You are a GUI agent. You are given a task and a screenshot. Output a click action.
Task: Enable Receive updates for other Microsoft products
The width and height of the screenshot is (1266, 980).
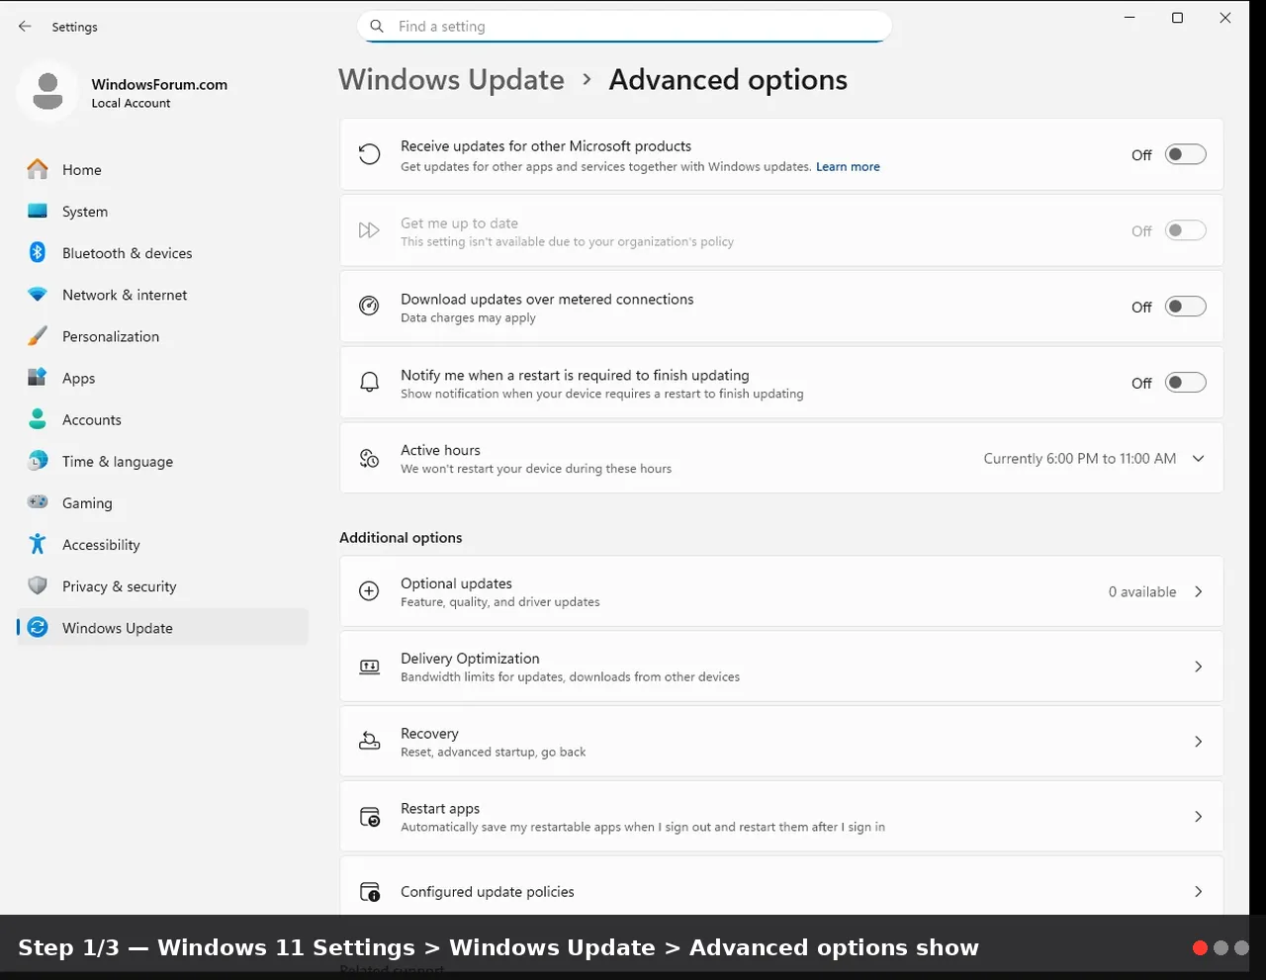click(1185, 154)
